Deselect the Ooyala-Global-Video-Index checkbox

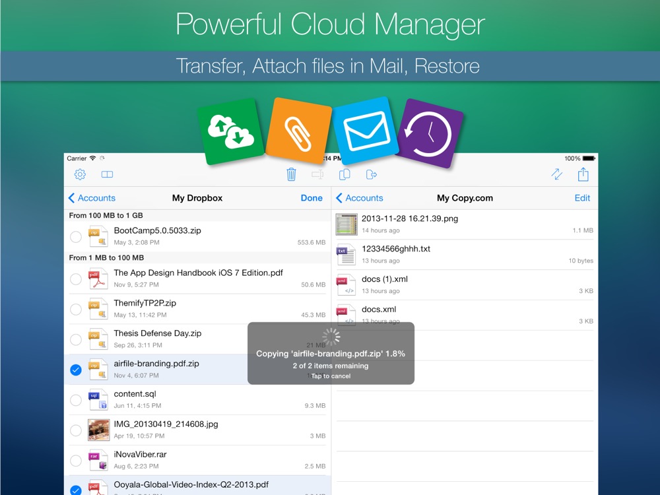click(x=76, y=490)
